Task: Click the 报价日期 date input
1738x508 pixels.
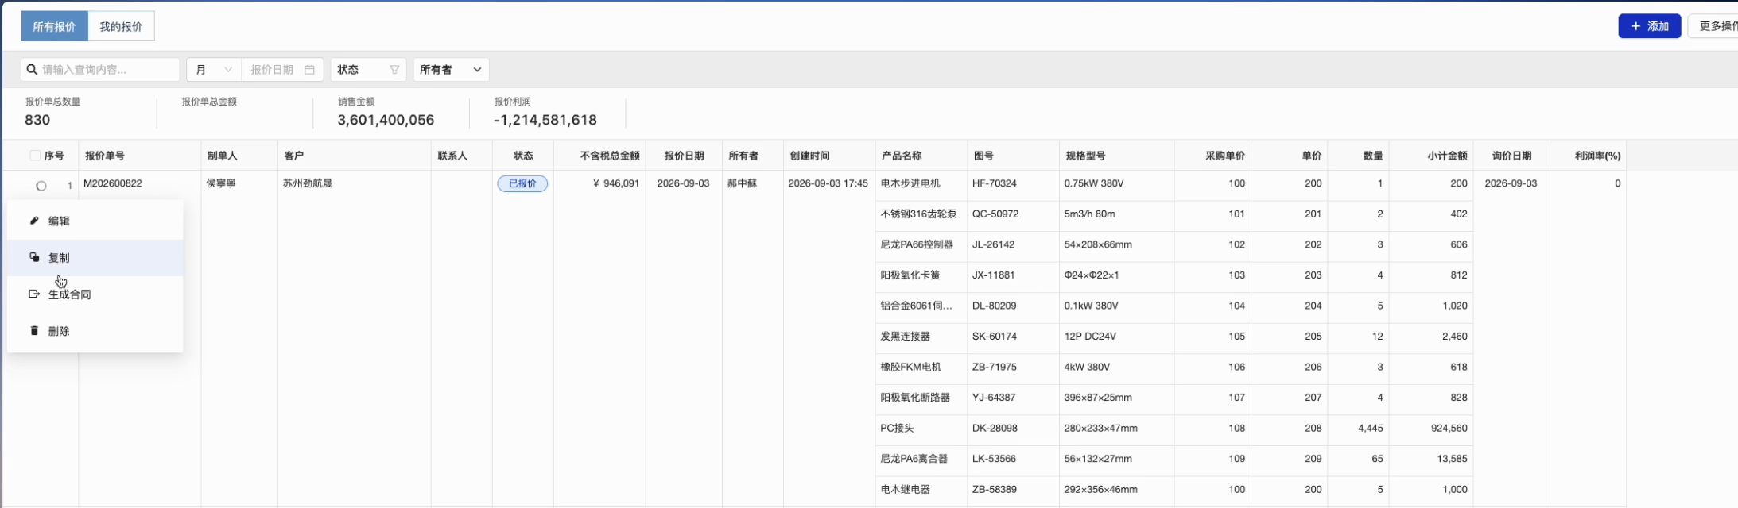Action: pyautogui.click(x=282, y=70)
